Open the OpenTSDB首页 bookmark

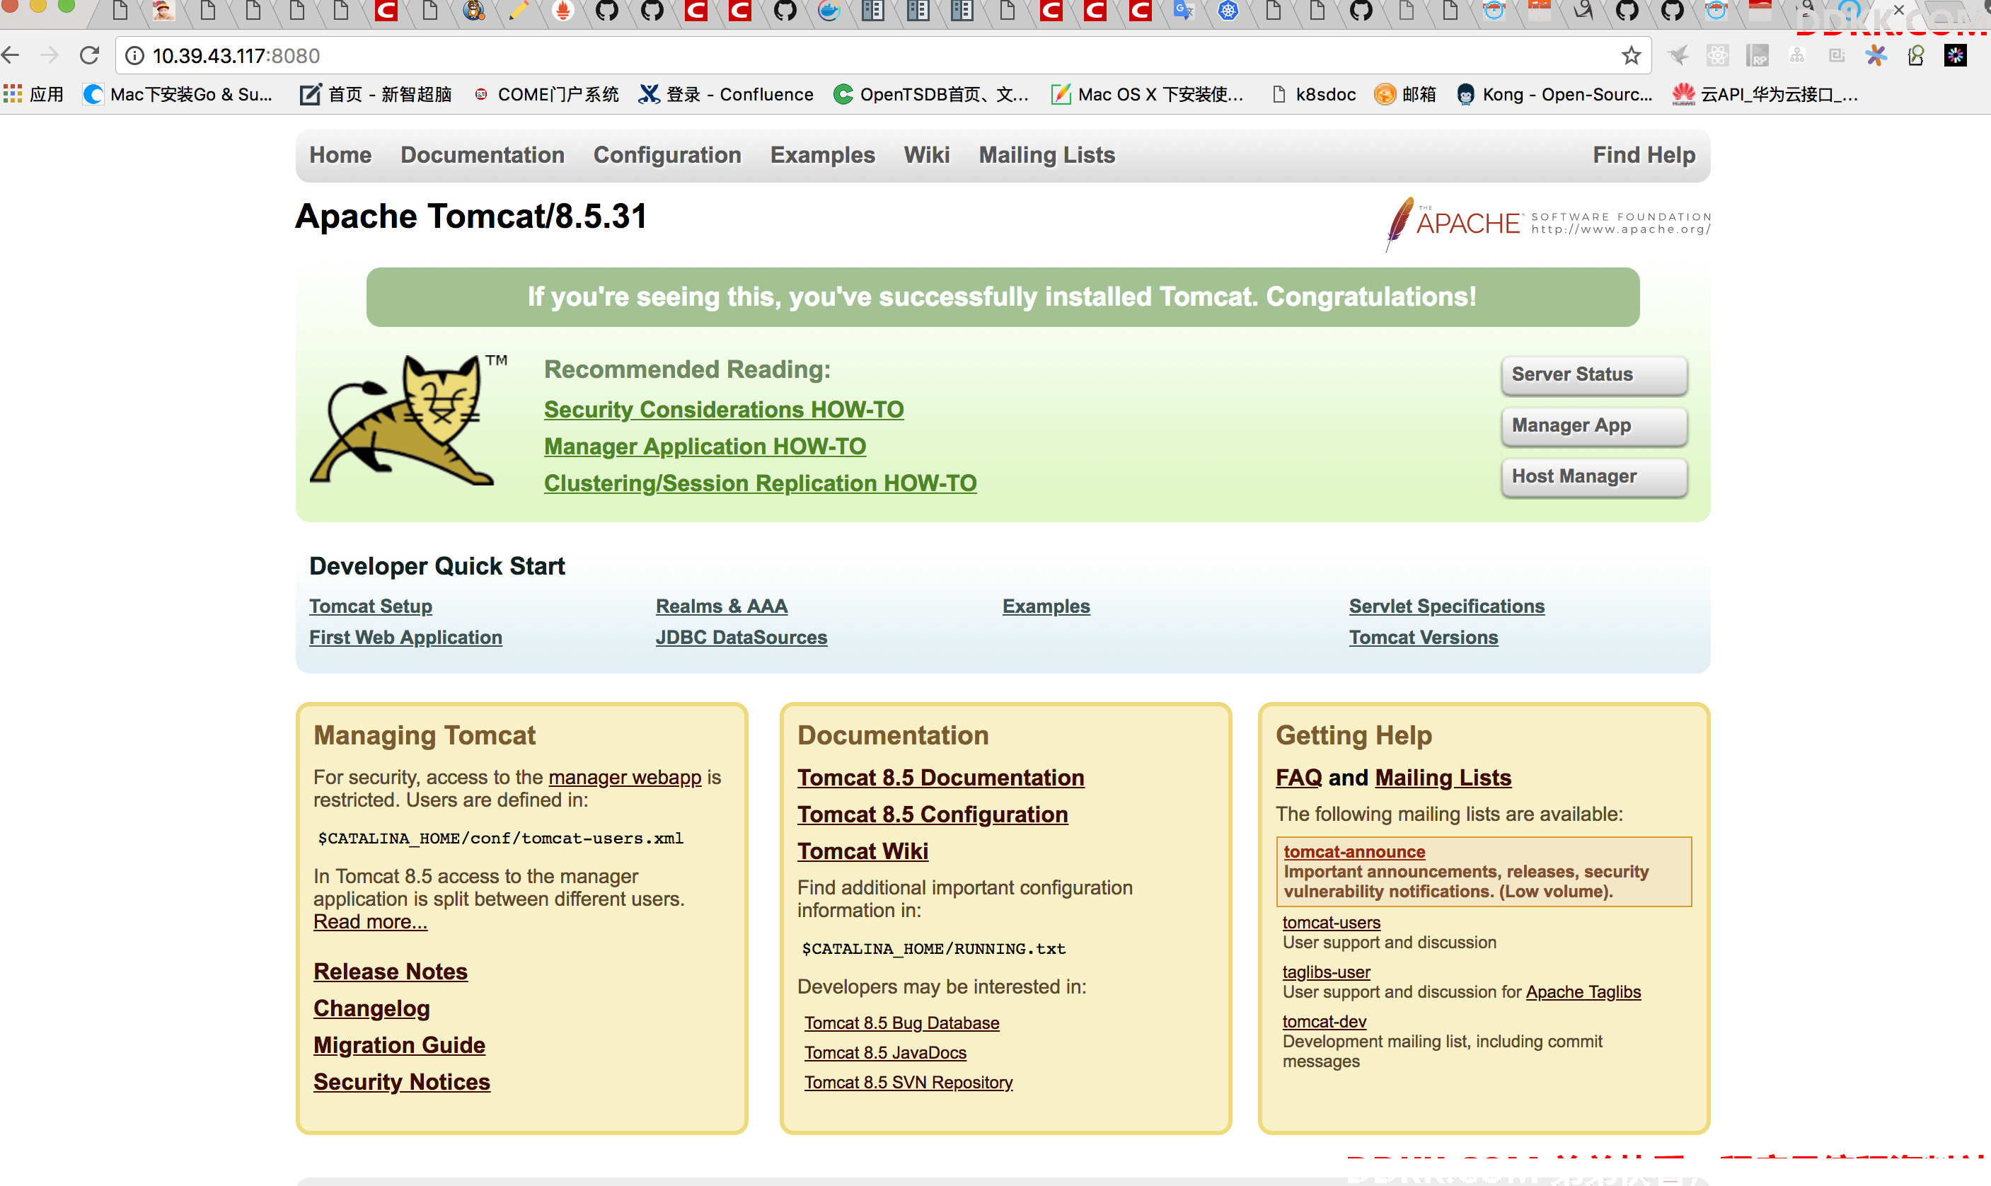(x=931, y=94)
